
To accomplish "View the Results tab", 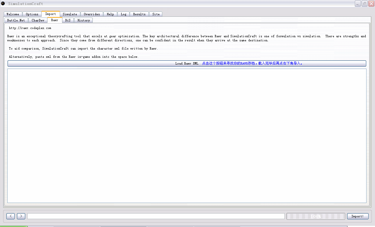I will (x=139, y=14).
